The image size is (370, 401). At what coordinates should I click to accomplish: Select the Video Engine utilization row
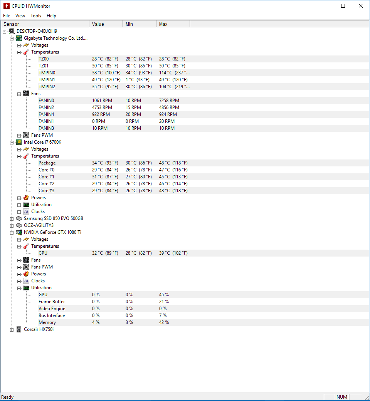203,309
